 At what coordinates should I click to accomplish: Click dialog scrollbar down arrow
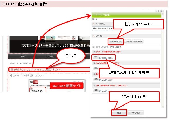162,107
